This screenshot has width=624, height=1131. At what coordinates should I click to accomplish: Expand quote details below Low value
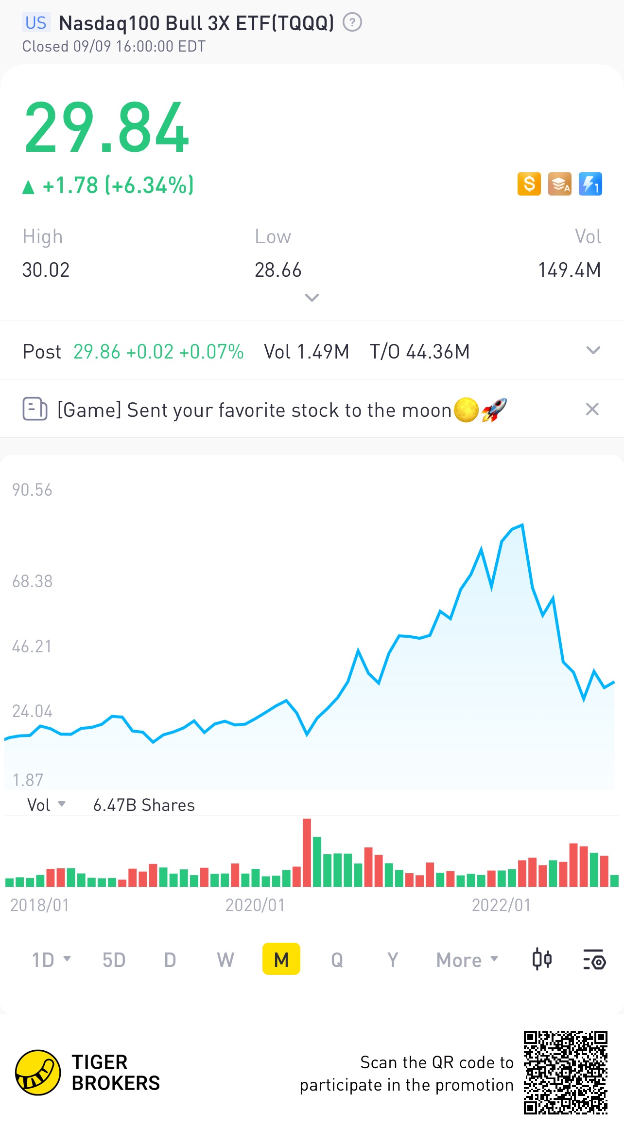312,297
